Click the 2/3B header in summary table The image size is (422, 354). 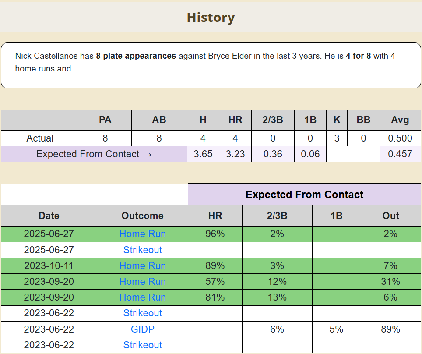(273, 120)
